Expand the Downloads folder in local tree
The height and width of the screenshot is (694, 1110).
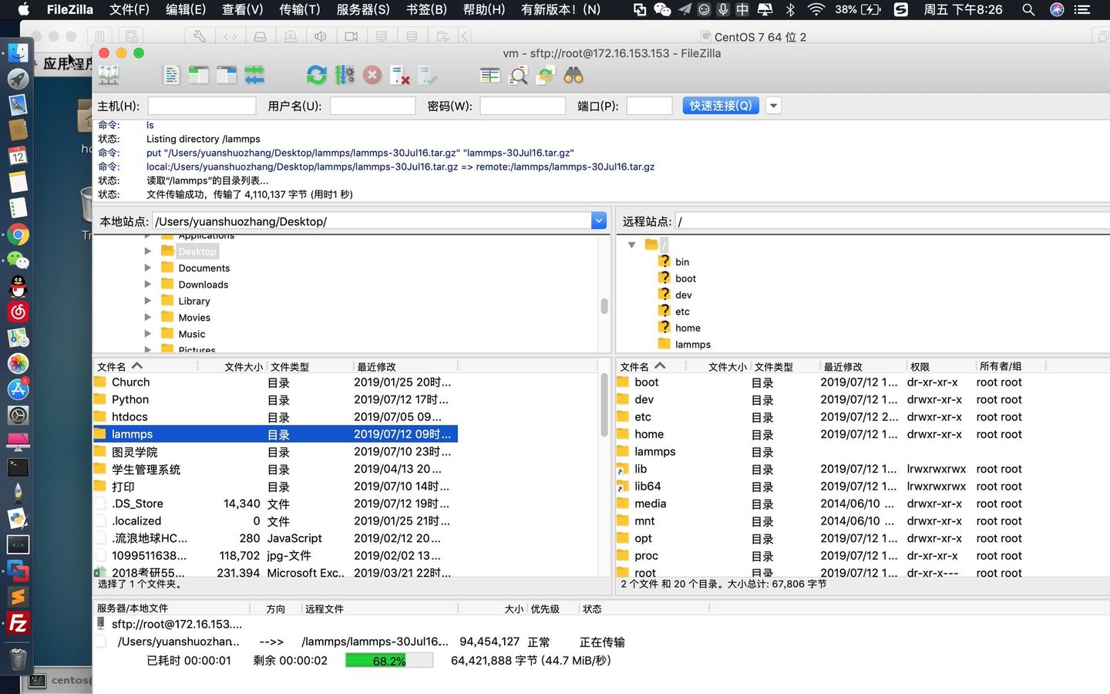pos(147,284)
